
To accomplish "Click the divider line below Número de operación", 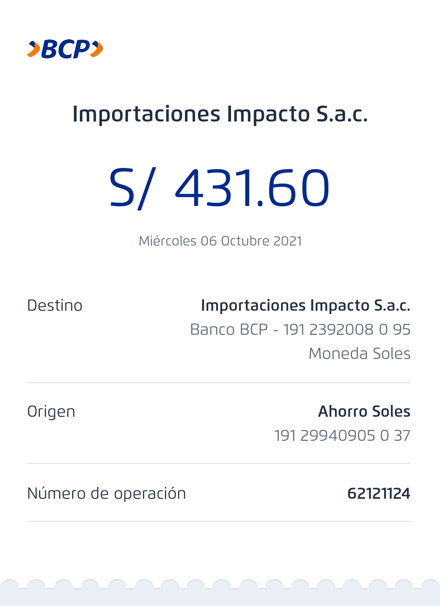I will pos(218,521).
